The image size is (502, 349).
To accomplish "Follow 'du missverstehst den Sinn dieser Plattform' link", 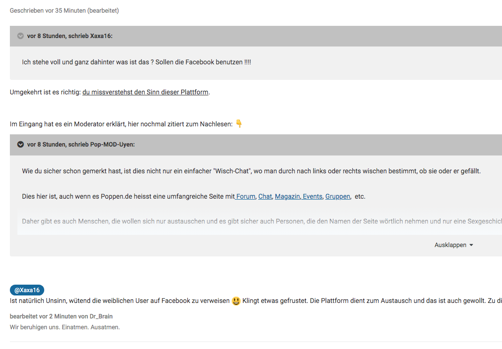I will click(145, 93).
